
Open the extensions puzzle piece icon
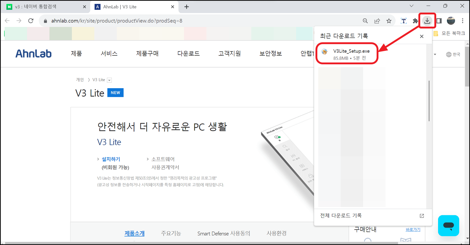tap(415, 21)
